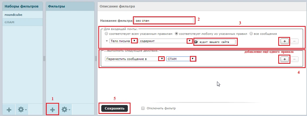Add a new filter set with plus icon
The image size is (307, 116).
point(9,110)
